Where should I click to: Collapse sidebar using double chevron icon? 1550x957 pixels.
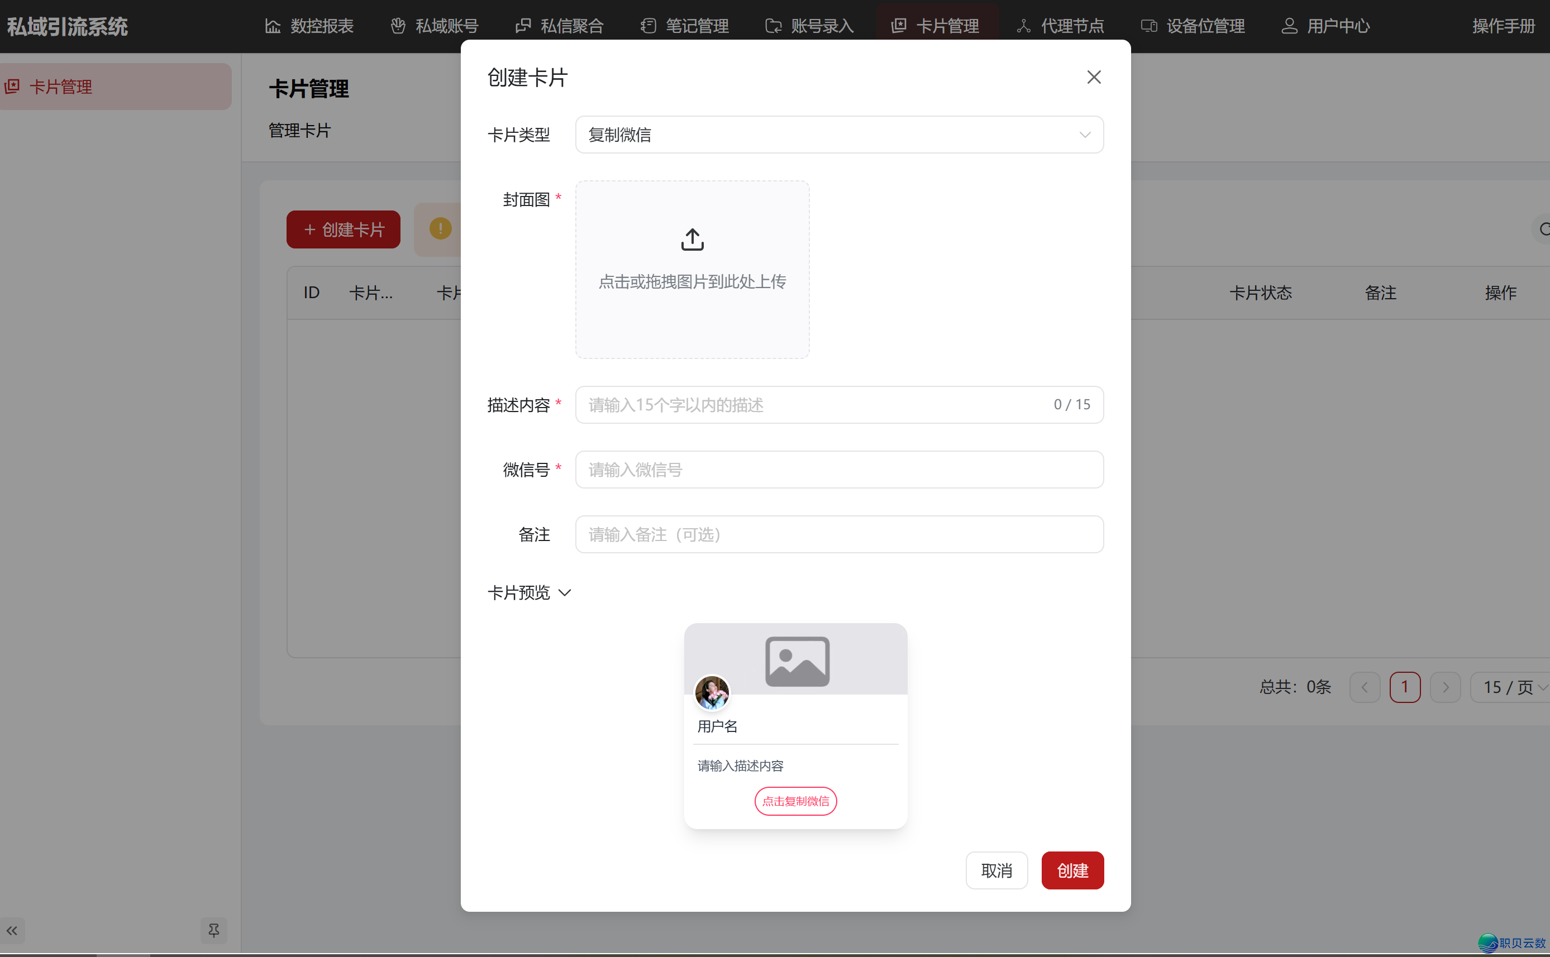tap(12, 930)
